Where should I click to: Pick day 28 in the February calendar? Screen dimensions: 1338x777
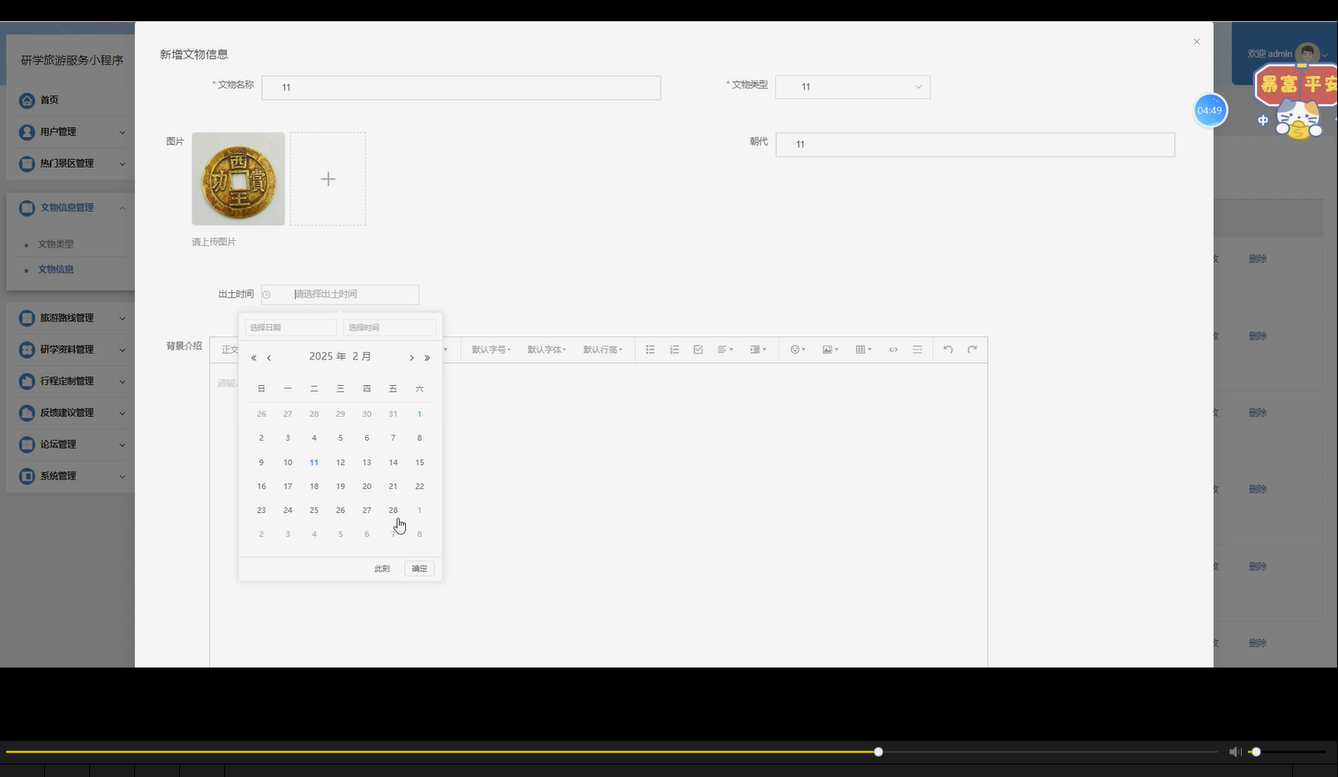(x=393, y=510)
